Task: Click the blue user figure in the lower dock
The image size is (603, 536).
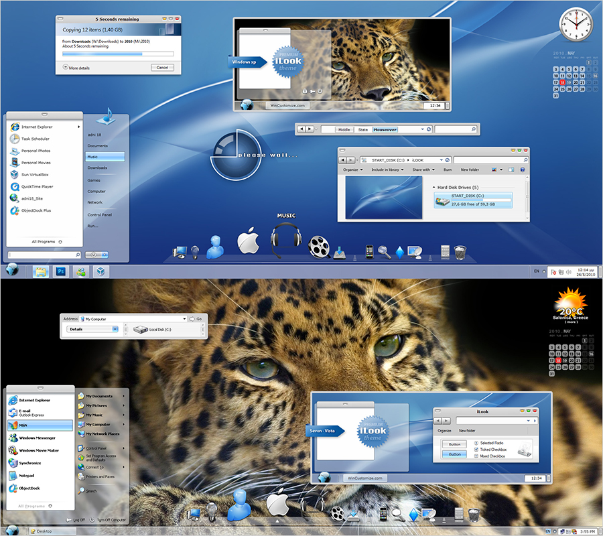Action: (239, 505)
